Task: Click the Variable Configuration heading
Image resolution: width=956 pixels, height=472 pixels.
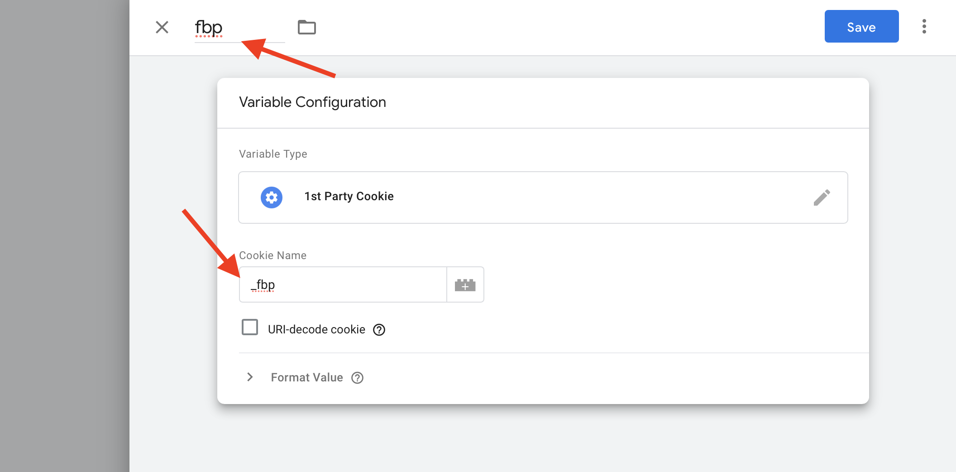Action: click(x=312, y=102)
